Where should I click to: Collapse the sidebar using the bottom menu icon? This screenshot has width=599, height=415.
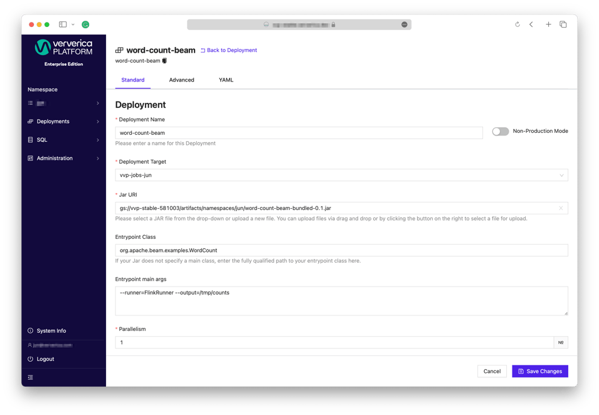[x=30, y=377]
